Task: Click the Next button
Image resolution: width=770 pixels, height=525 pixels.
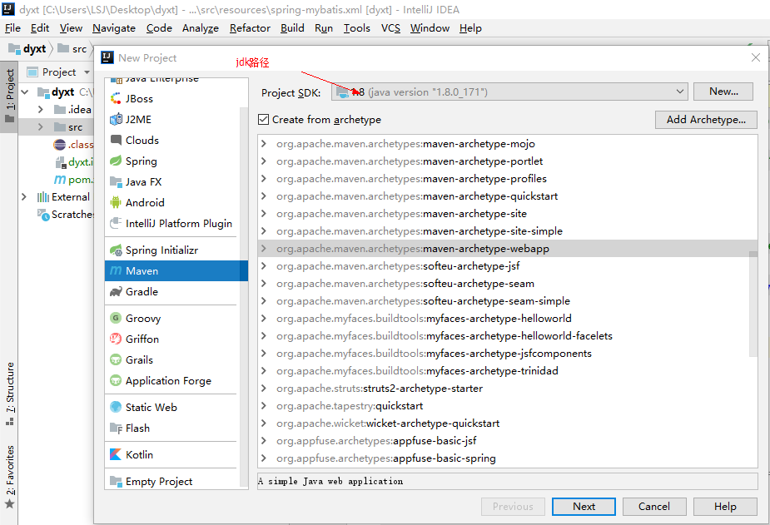Action: pyautogui.click(x=584, y=507)
